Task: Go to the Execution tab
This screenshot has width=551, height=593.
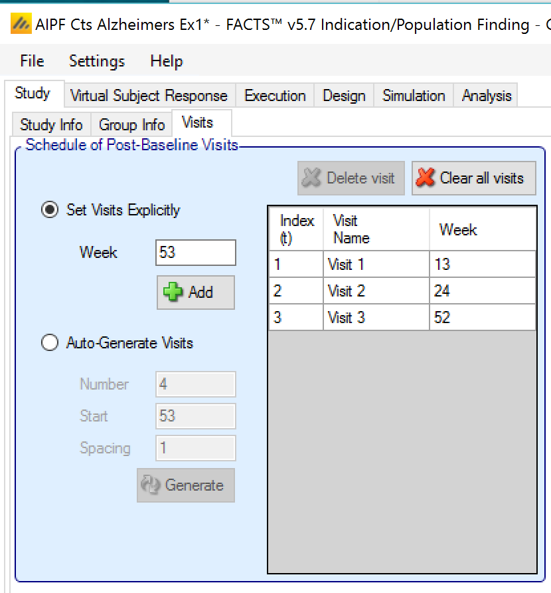Action: coord(275,96)
